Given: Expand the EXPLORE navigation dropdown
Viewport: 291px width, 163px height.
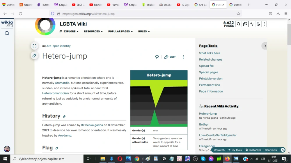Looking at the screenshot, I should [69, 31].
